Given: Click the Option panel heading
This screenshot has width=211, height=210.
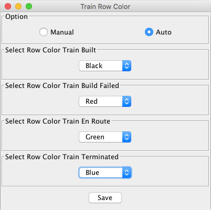Looking at the screenshot, I should pos(16,17).
